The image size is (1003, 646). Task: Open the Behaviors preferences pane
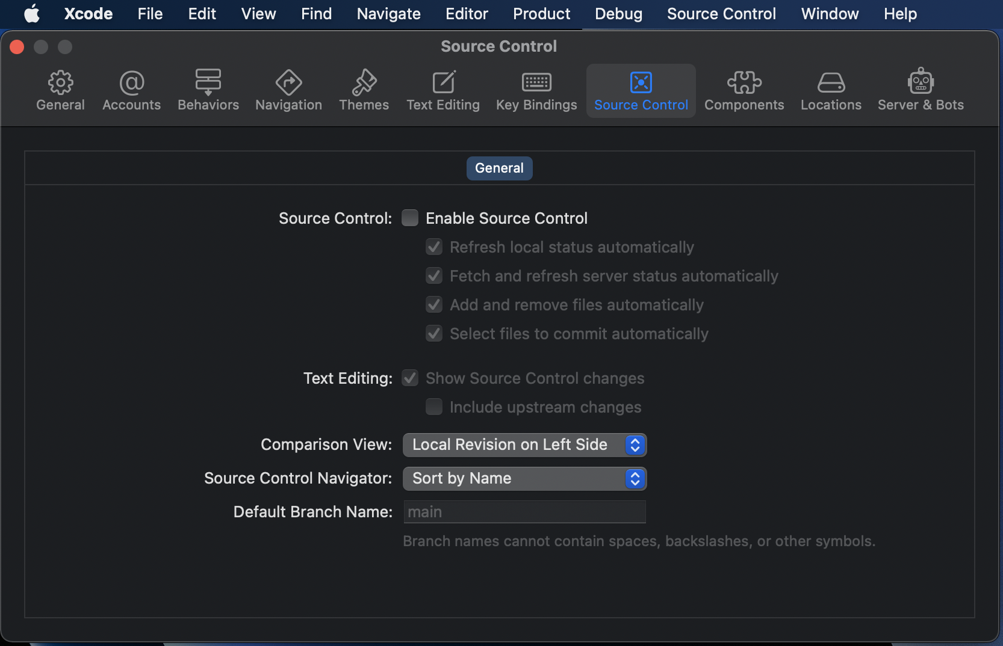tap(208, 91)
